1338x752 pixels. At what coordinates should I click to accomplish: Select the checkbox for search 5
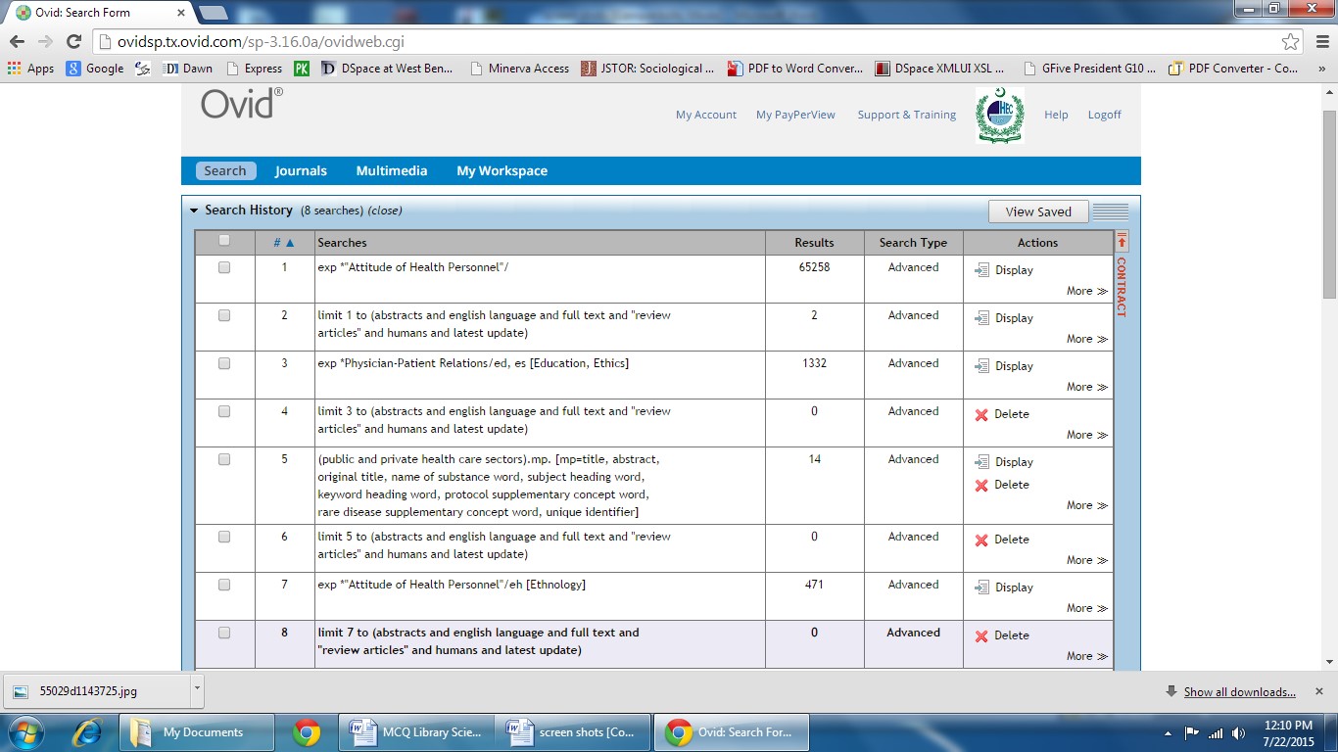224,459
